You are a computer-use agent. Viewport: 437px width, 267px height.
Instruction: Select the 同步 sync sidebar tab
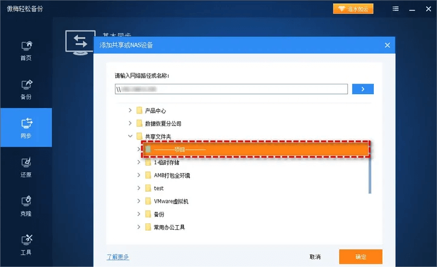point(26,127)
